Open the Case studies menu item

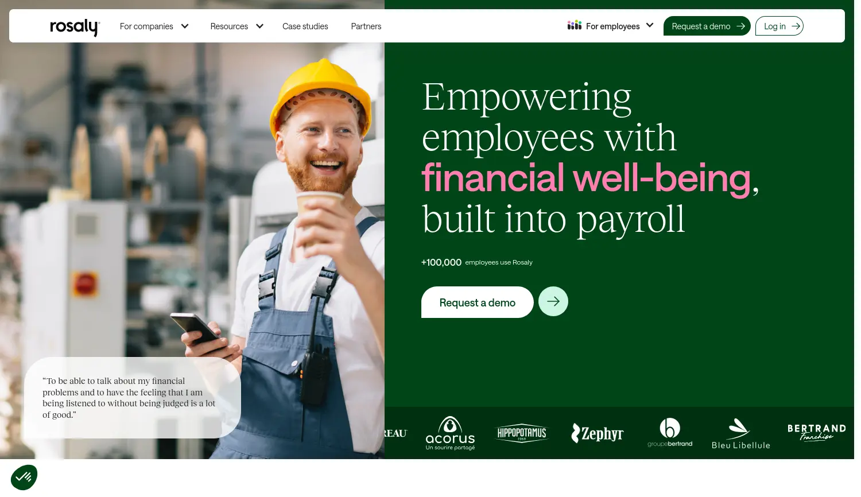pyautogui.click(x=305, y=26)
